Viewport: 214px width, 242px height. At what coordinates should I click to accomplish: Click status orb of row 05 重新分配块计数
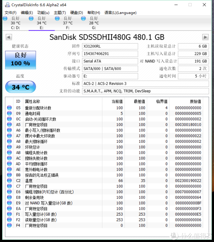click(9, 108)
